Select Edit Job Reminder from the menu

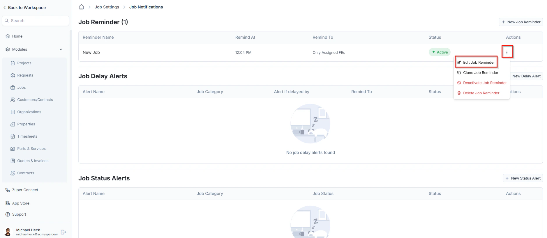[476, 63]
